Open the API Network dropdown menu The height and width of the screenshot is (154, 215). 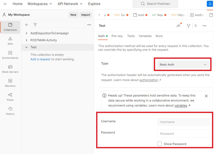70,4
